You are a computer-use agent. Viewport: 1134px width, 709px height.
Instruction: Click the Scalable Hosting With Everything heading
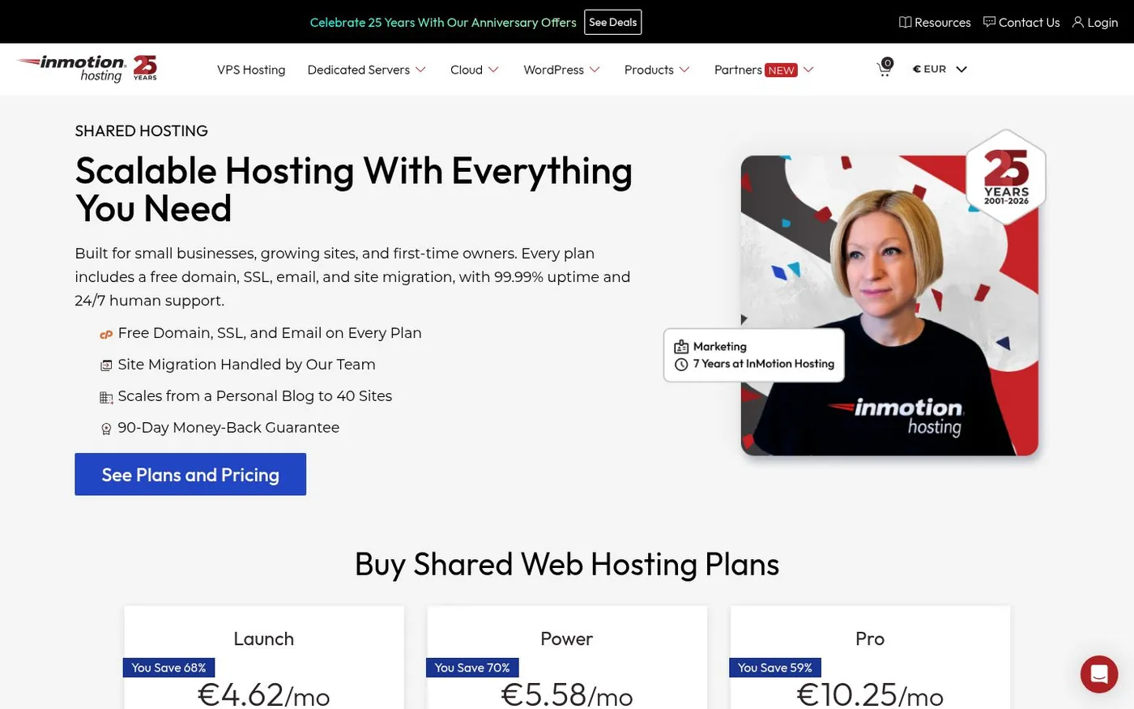coord(354,190)
